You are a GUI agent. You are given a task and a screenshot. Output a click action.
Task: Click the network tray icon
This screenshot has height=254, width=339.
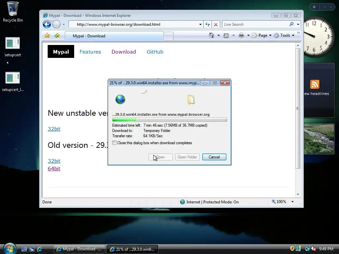click(307, 249)
